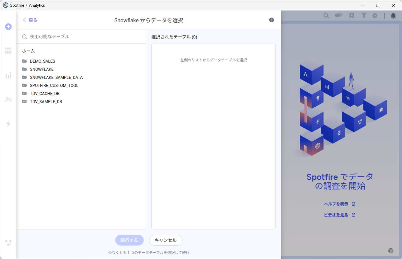Click the globe language icon
The height and width of the screenshot is (259, 402).
pyautogui.click(x=391, y=251)
